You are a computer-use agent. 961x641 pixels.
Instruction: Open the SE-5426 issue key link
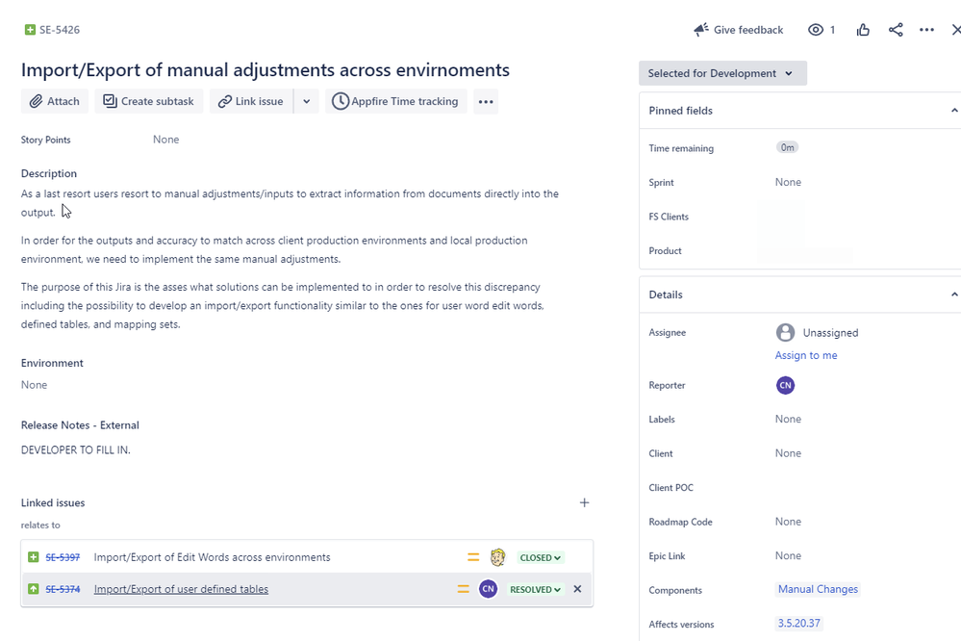(x=60, y=30)
